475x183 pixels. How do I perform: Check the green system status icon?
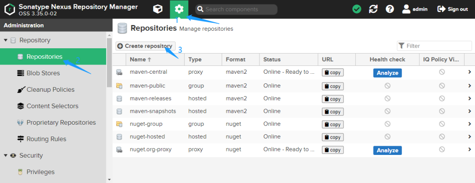357,9
